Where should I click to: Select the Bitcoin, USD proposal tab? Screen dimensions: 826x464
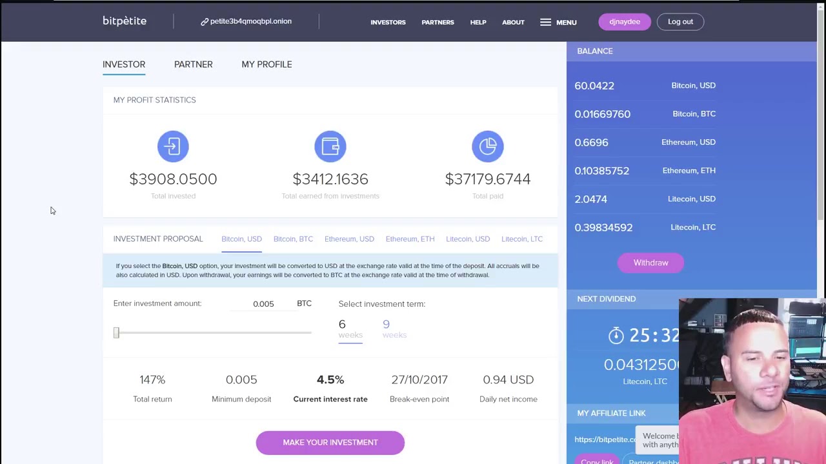click(x=241, y=239)
